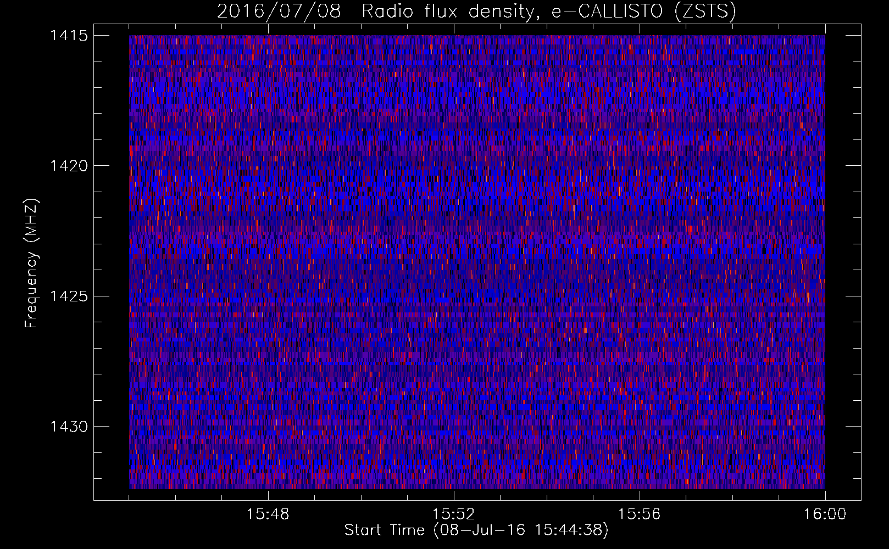Click the 15:56 time axis label
Viewport: 889px width, 549px height.
pos(640,514)
